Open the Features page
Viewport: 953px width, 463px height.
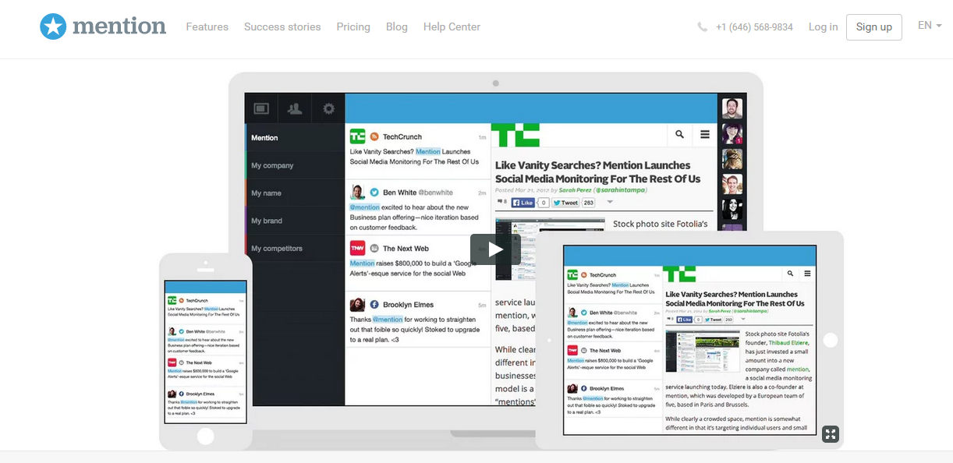pyautogui.click(x=207, y=27)
